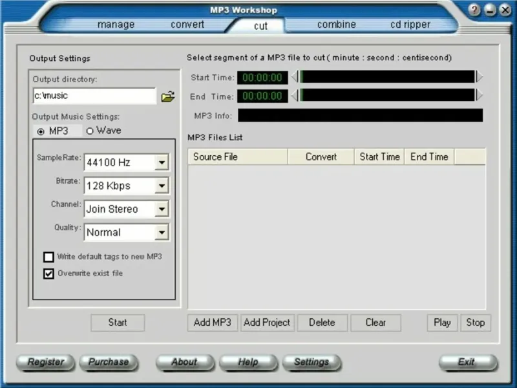Step Start Time slider right with arrow

tap(480, 77)
